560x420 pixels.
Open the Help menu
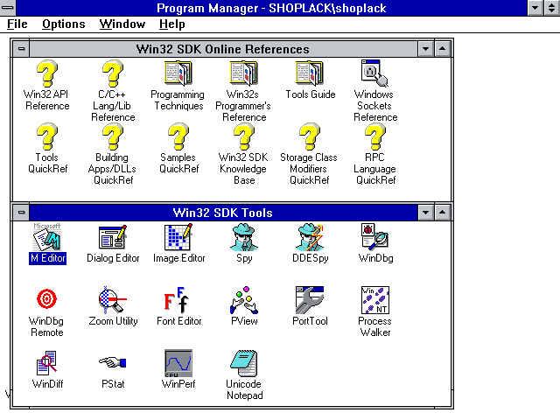click(x=171, y=24)
